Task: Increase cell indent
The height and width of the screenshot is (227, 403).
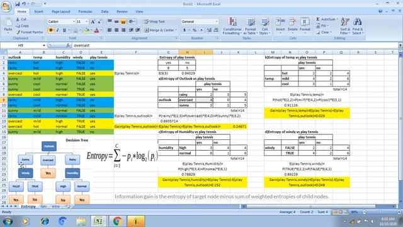Action: coord(138,30)
